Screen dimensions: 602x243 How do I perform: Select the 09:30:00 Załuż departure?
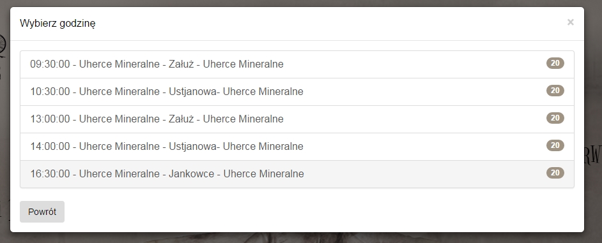point(297,64)
